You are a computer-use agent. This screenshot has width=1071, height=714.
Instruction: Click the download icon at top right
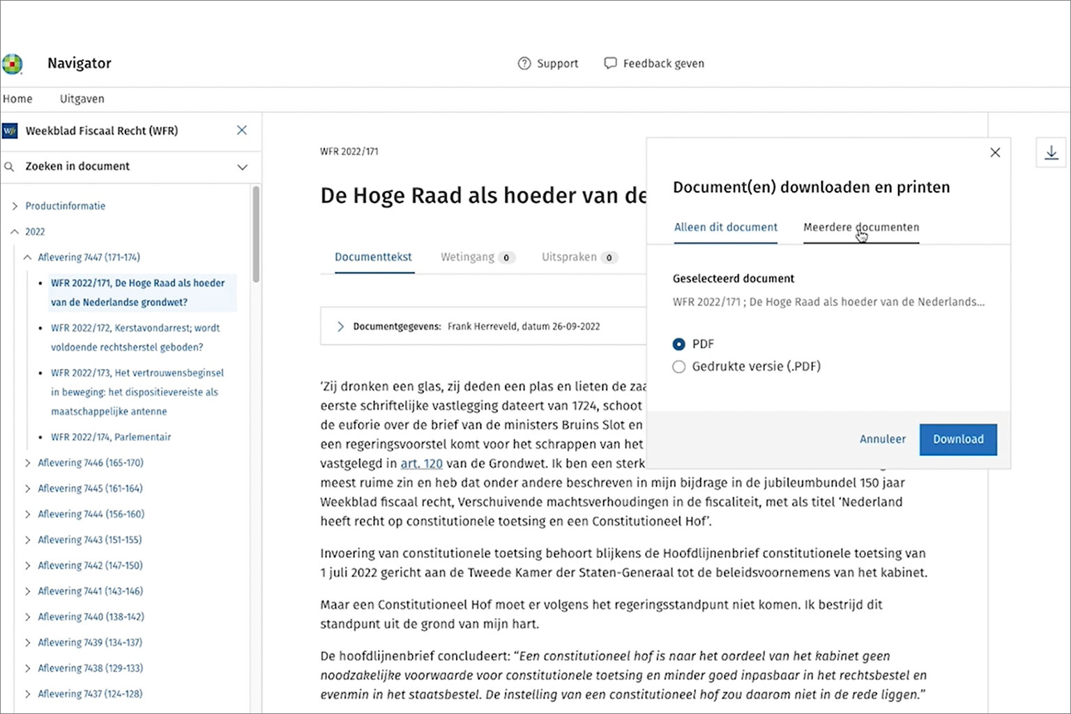pyautogui.click(x=1051, y=153)
